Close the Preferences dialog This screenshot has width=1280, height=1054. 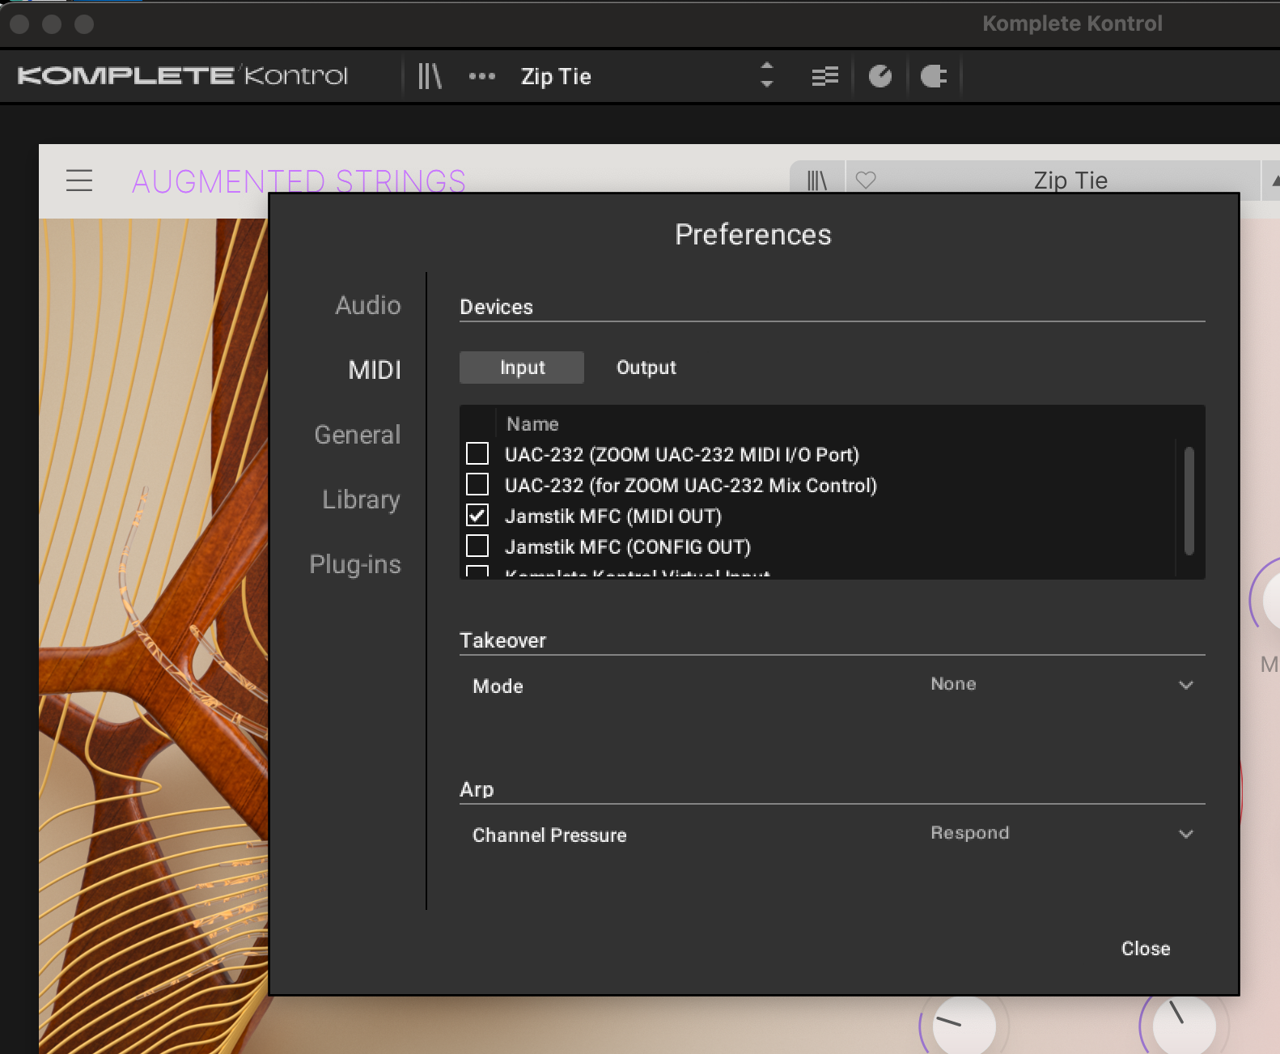(1146, 949)
